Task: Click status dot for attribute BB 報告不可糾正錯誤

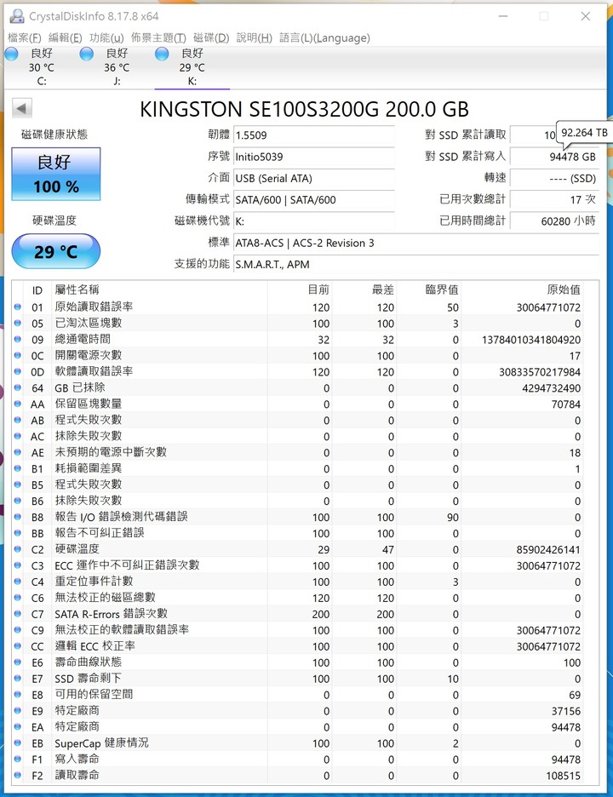Action: point(18,533)
